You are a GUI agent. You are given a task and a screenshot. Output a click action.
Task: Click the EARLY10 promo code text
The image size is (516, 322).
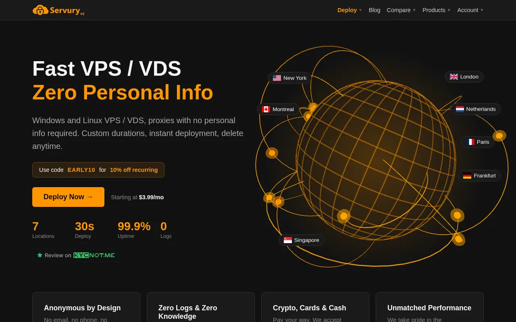point(81,170)
